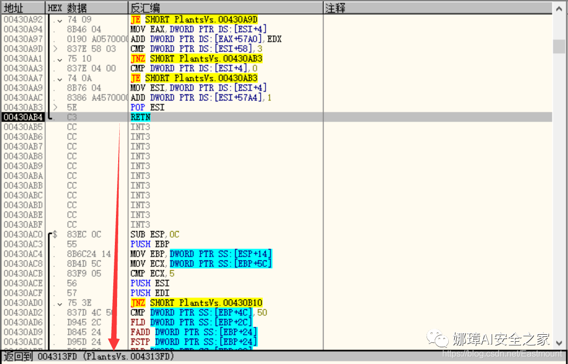The height and width of the screenshot is (364, 568).
Task: Click address 00430ABF
Action: (23, 225)
